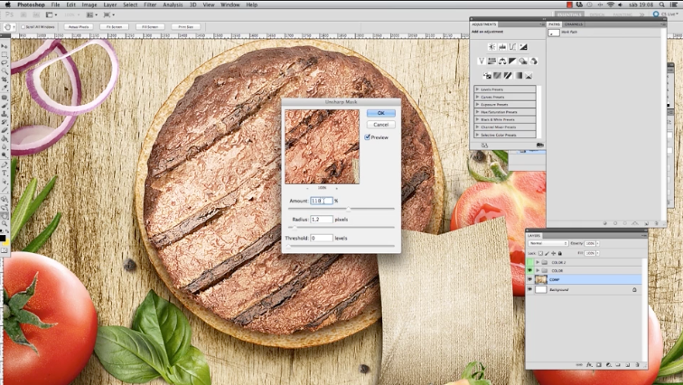Select the Paths tab
The width and height of the screenshot is (683, 385).
(x=554, y=24)
